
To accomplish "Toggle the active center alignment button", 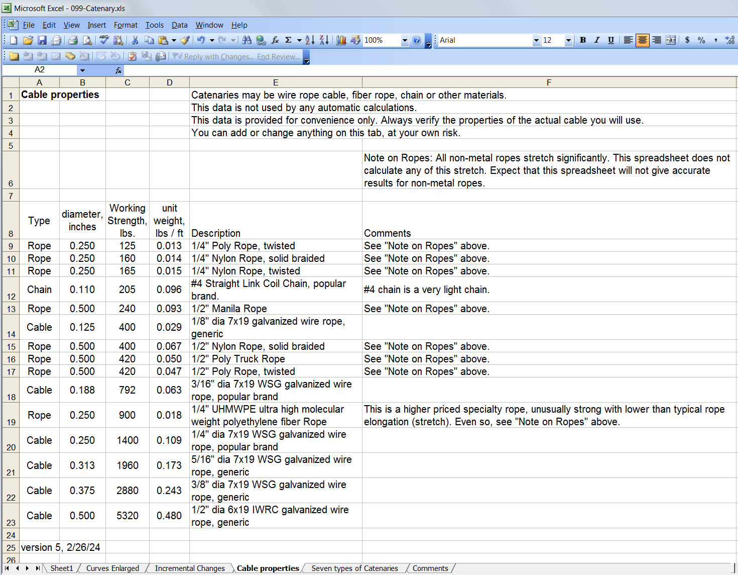I will click(642, 40).
